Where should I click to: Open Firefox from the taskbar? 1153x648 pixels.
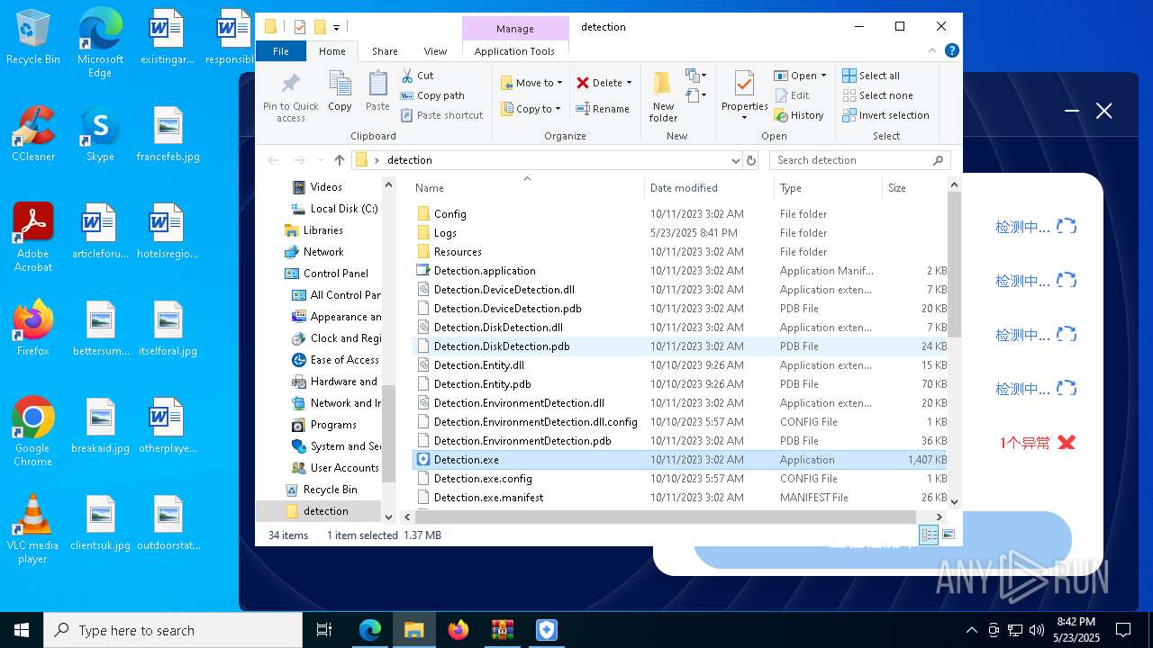[x=458, y=630]
